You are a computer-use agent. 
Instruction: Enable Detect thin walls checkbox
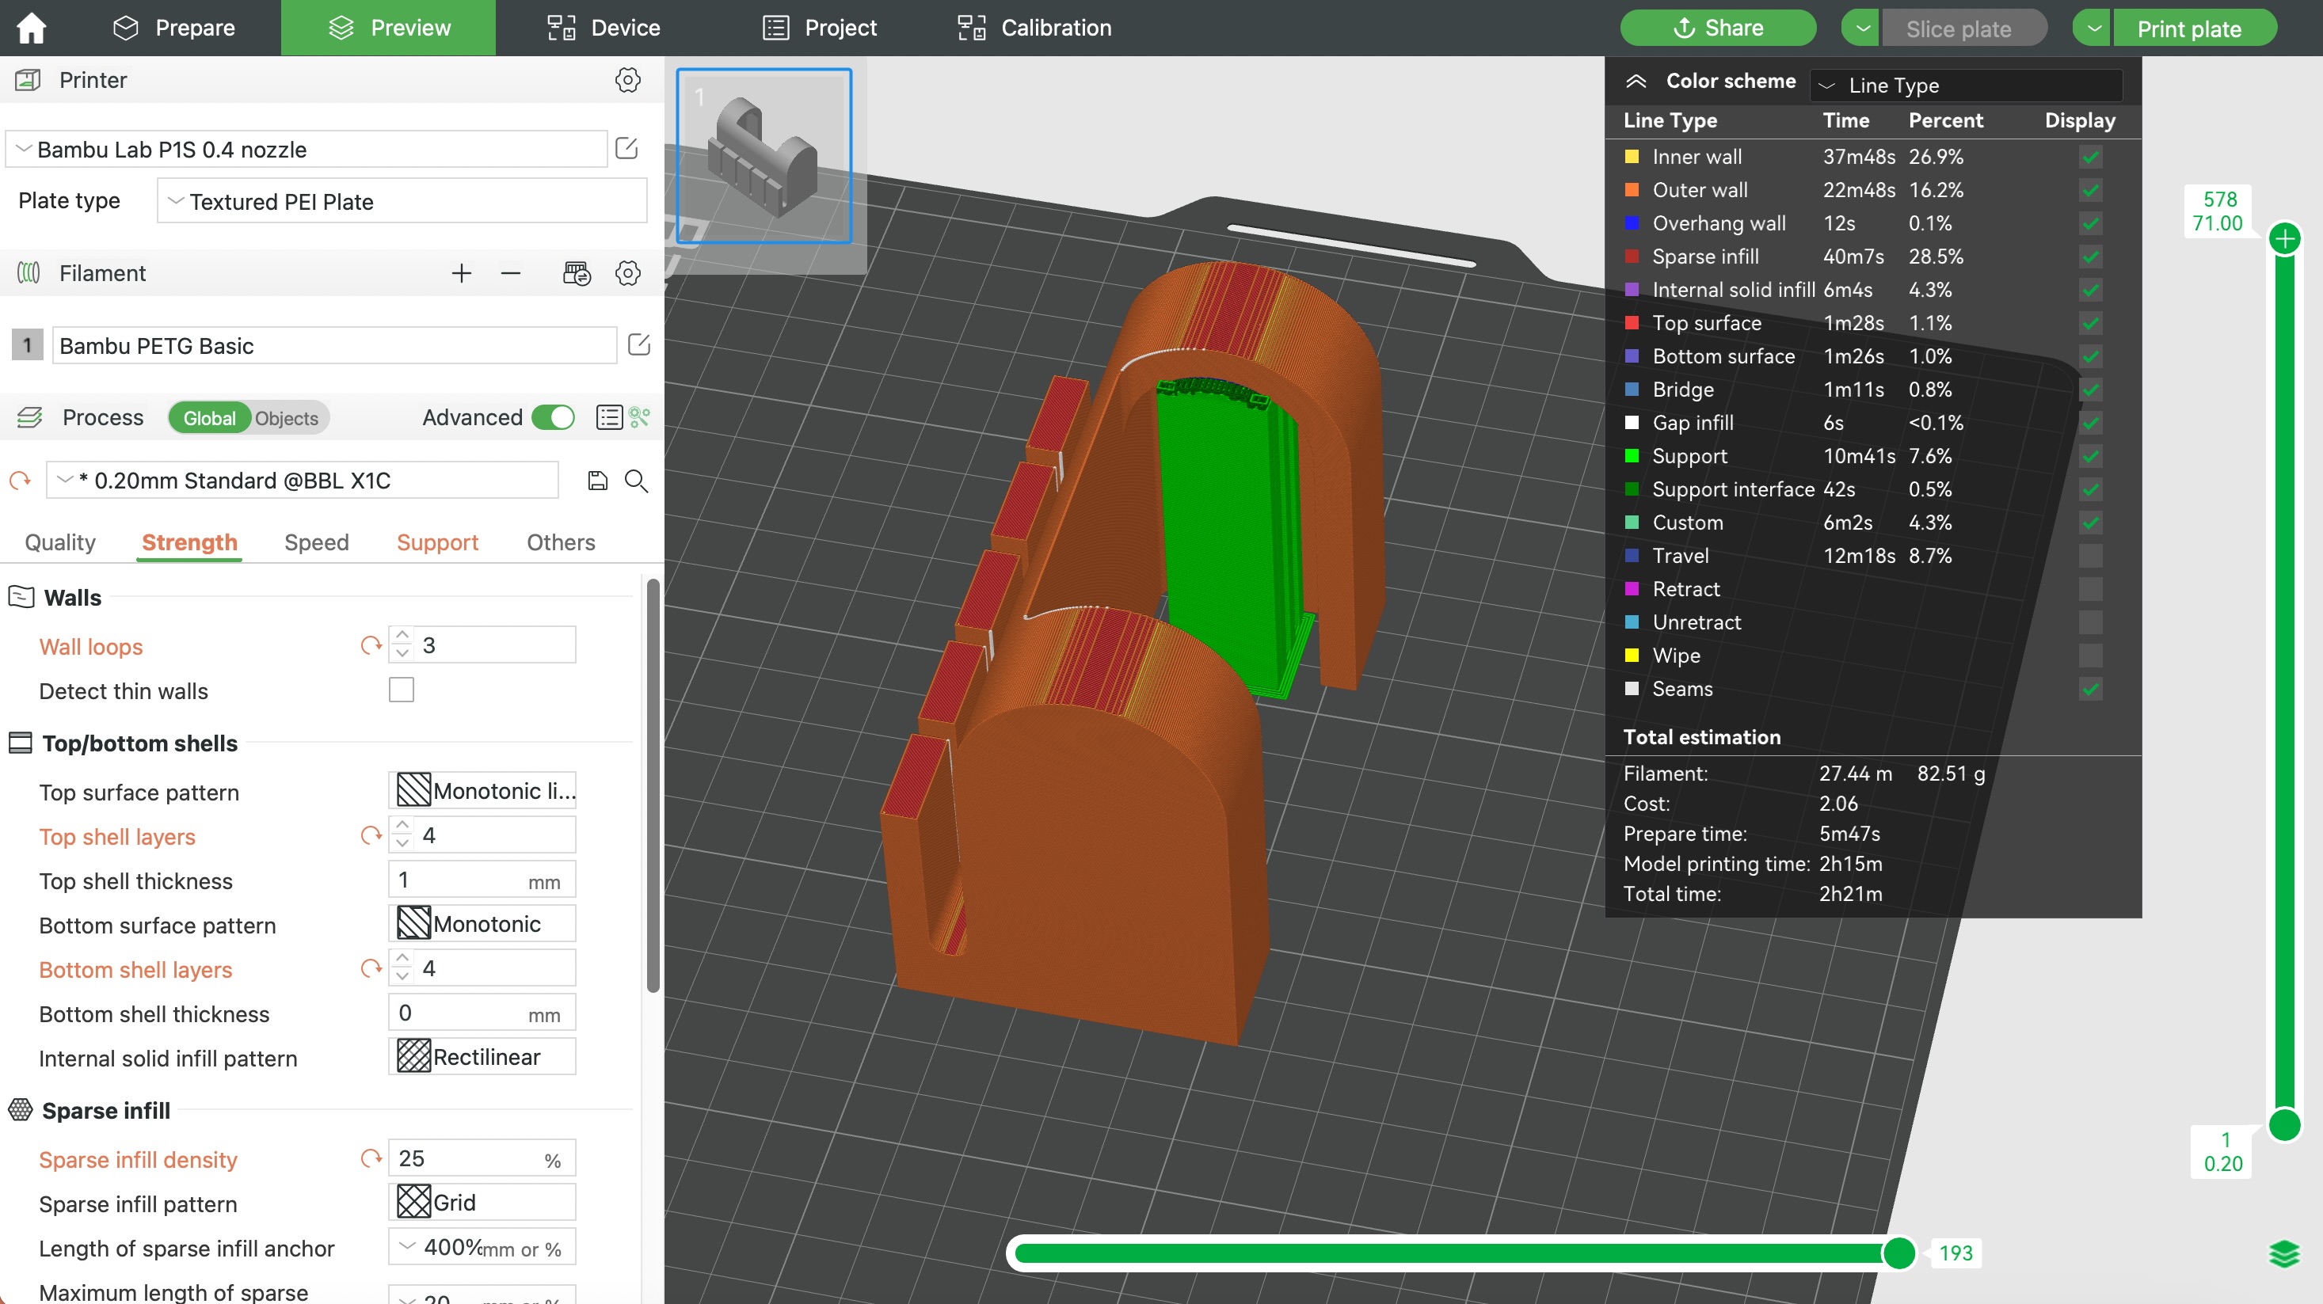(402, 690)
